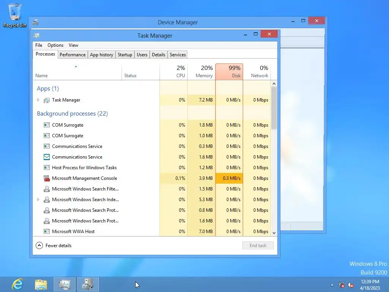
Task: Sort by the Name column header
Action: pyautogui.click(x=77, y=72)
